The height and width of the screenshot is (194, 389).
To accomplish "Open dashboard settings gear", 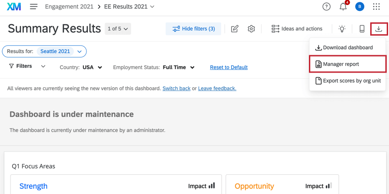I will coord(251,29).
